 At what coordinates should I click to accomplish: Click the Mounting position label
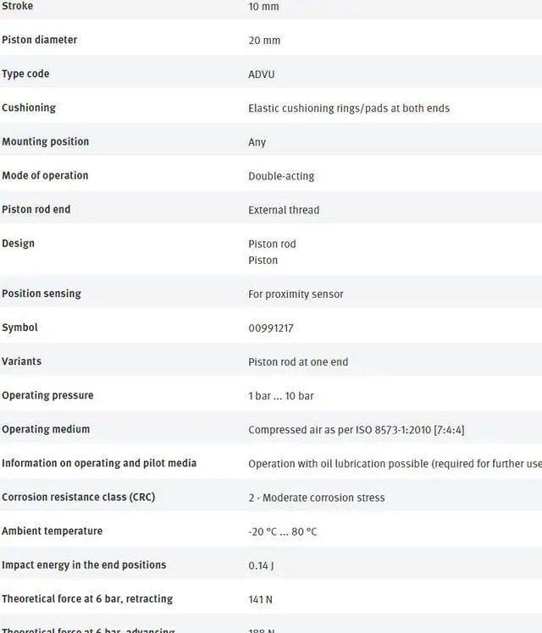(x=45, y=141)
